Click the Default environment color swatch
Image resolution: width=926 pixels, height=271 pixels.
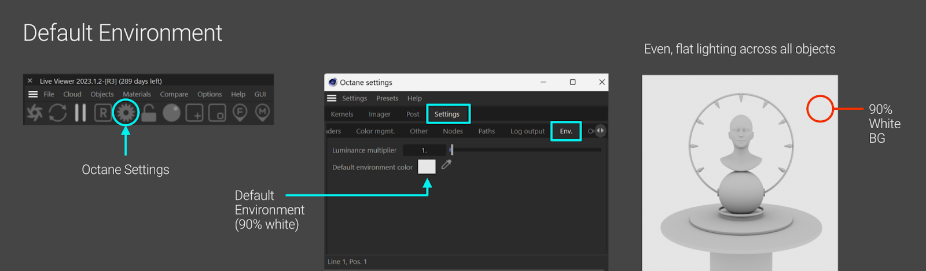click(x=427, y=166)
